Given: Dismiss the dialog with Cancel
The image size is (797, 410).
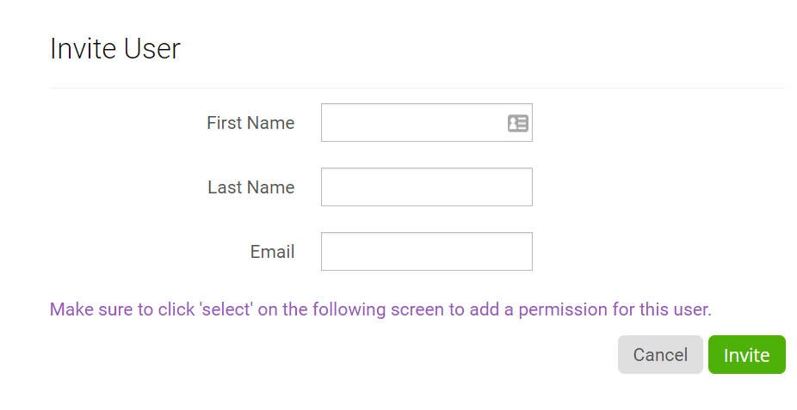Looking at the screenshot, I should (x=660, y=355).
